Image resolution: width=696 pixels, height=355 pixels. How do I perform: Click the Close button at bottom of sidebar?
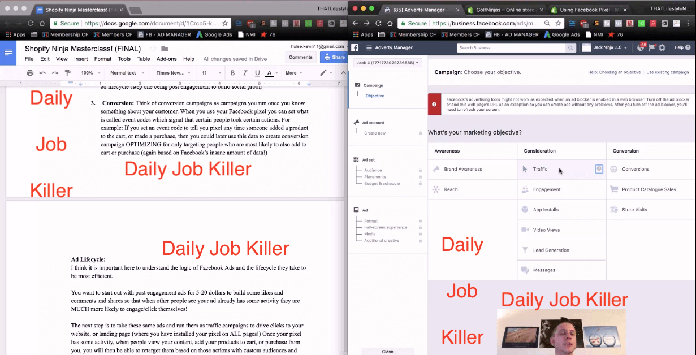tap(387, 352)
